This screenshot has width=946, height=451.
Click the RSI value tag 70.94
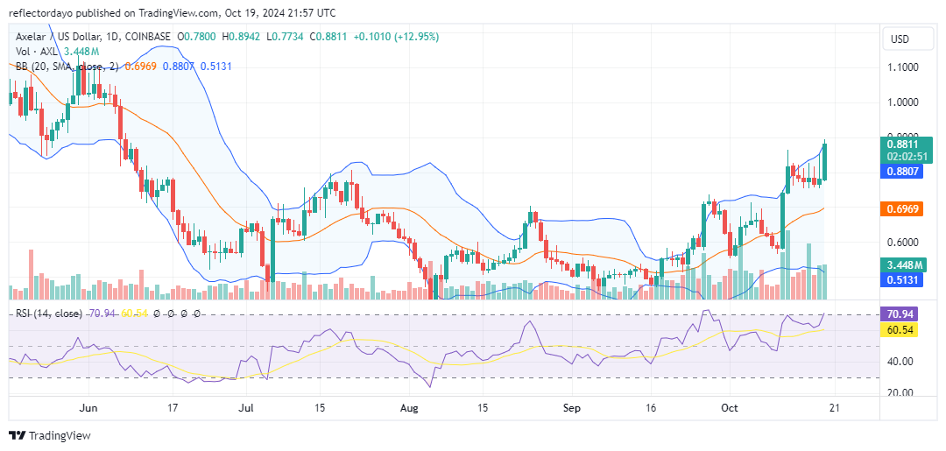point(900,314)
